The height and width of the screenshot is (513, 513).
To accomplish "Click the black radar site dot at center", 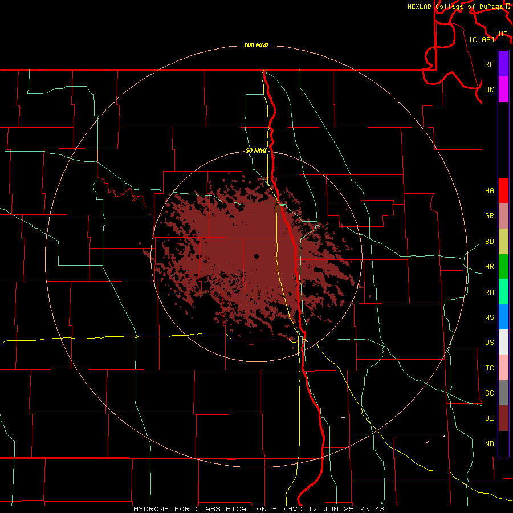I will click(256, 256).
